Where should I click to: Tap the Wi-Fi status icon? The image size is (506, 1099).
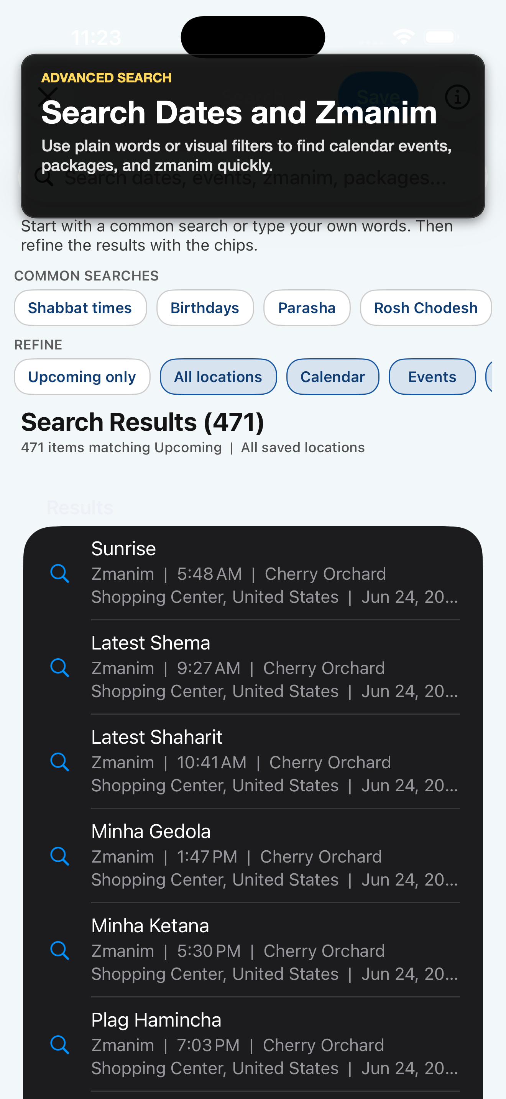pyautogui.click(x=404, y=37)
